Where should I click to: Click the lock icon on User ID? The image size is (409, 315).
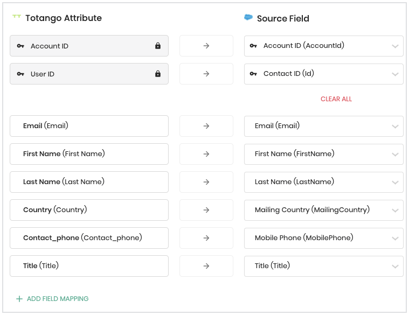[x=158, y=74]
